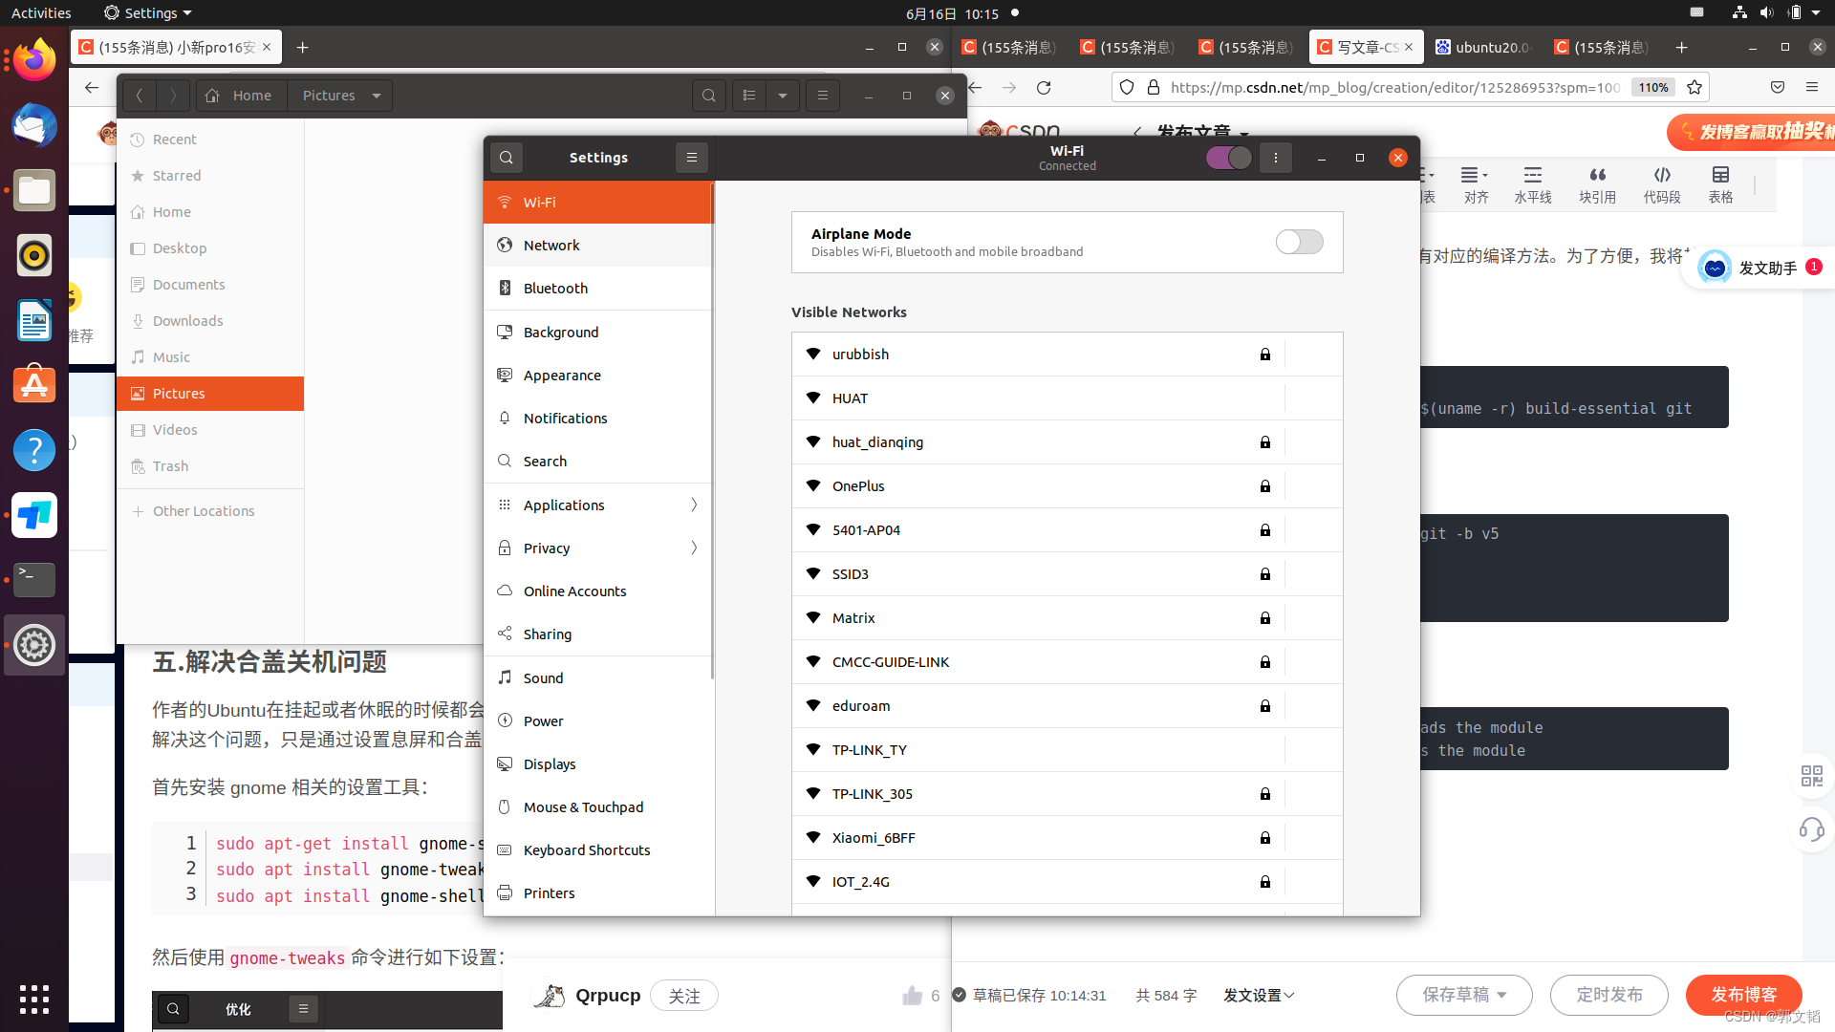
Task: Open the Wi-Fi kebab options menu
Action: 1275,158
